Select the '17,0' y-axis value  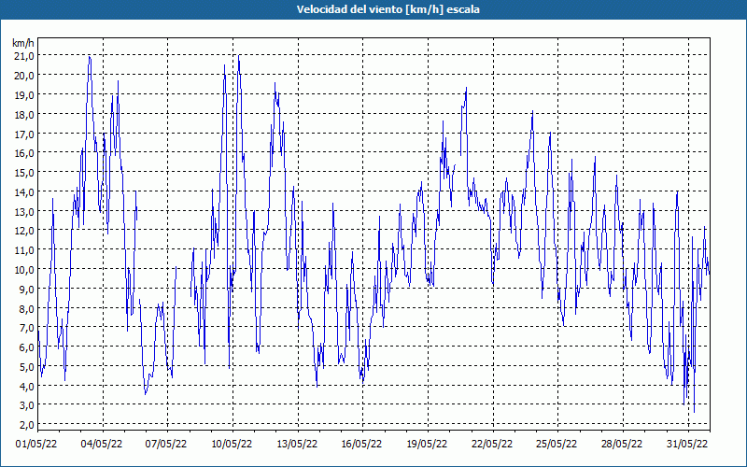tap(25, 134)
